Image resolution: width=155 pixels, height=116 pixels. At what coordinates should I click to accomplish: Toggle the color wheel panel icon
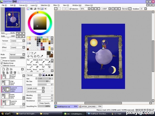coord(28,9)
